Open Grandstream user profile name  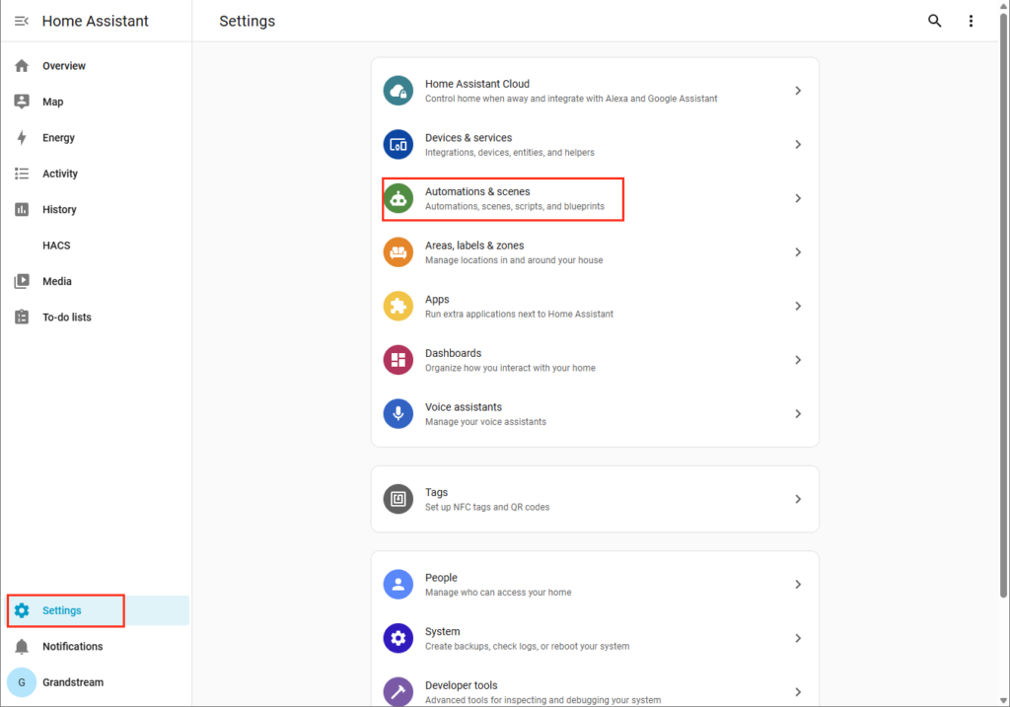point(73,682)
